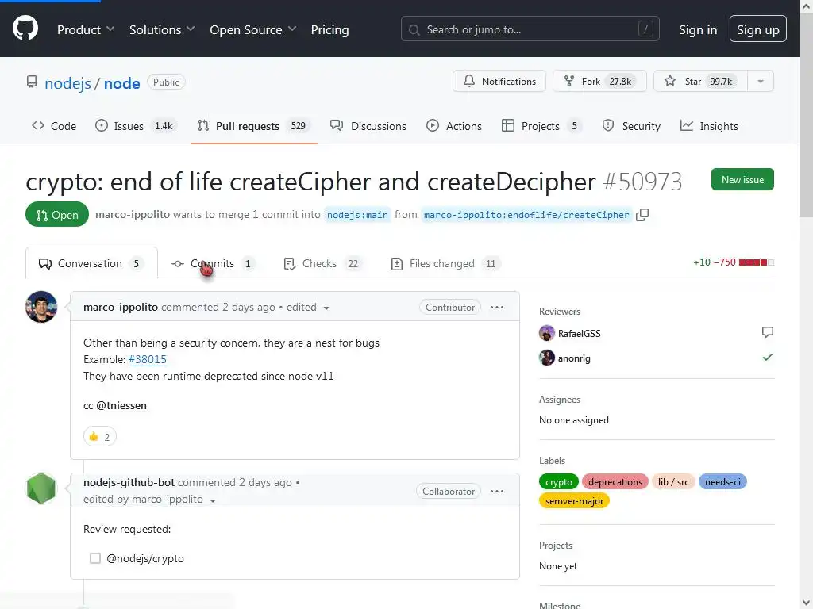Click Sign in
Image resolution: width=813 pixels, height=609 pixels.
click(698, 29)
